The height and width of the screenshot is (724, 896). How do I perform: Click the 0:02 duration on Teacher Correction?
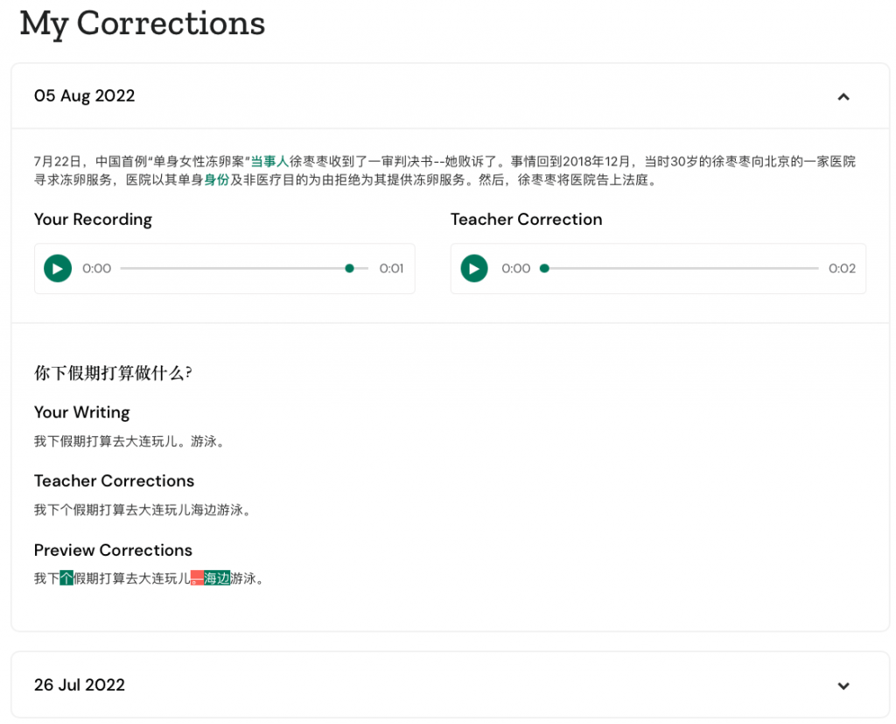(x=843, y=269)
